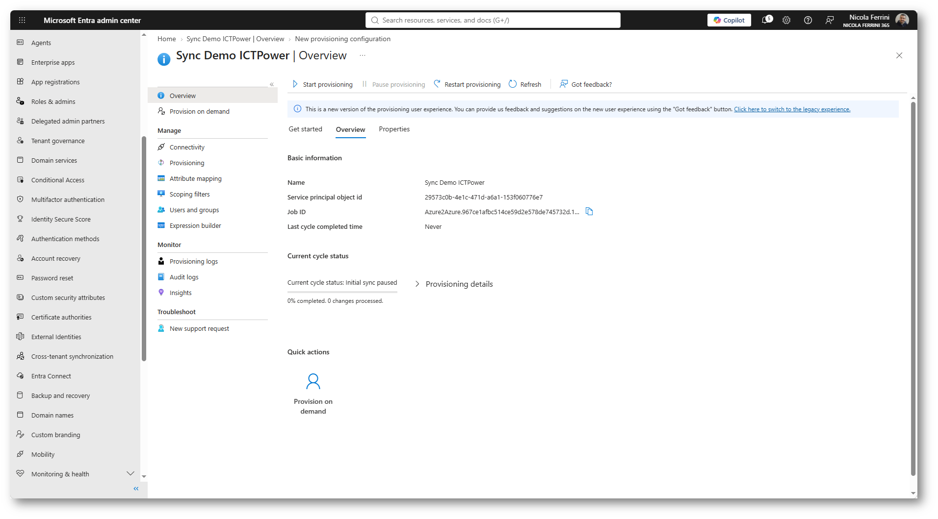
Task: Click the Multifactor authentication shield icon
Action: (20, 199)
